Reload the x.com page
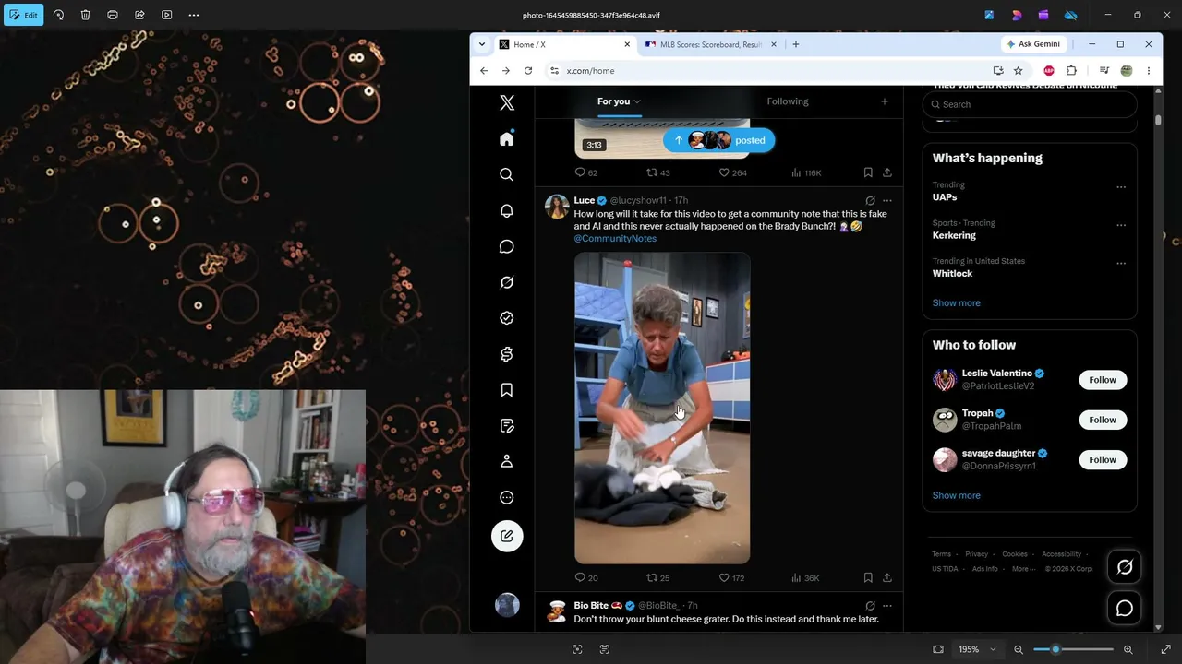Screen dimensions: 1182x664 528,71
